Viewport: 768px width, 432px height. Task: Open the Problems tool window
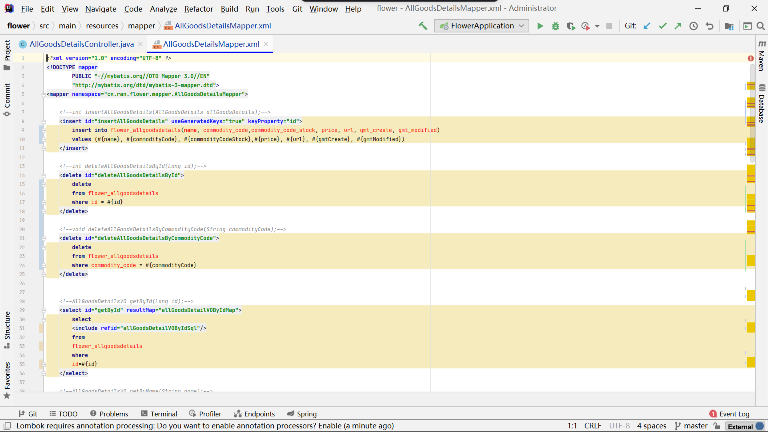[109, 414]
